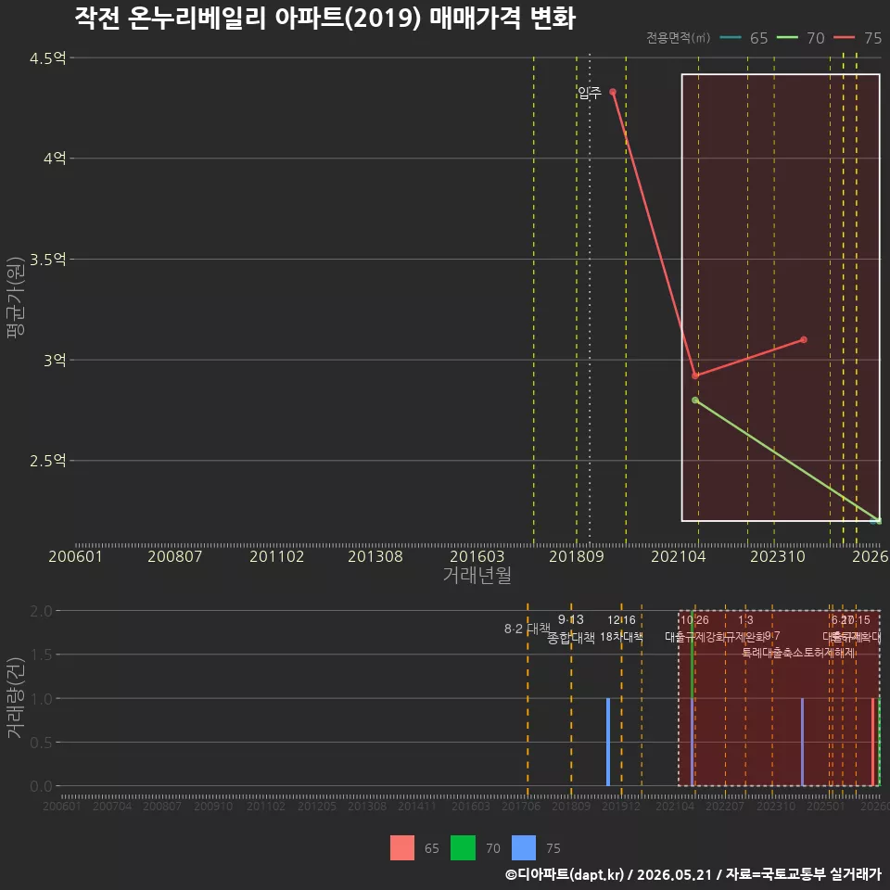Click 202104 on the price chart x-axis
The image size is (890, 890).
tap(679, 556)
